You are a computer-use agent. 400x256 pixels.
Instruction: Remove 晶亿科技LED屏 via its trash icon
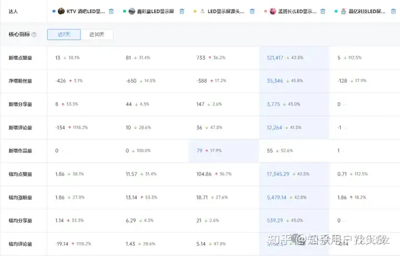coord(393,11)
